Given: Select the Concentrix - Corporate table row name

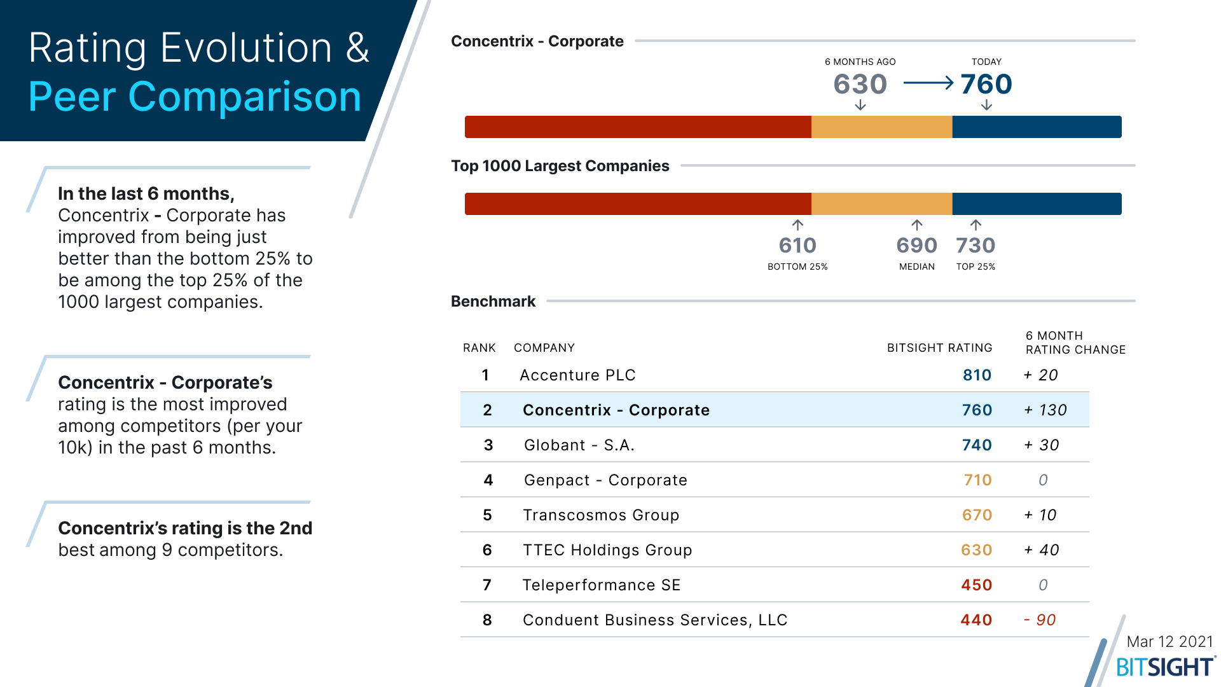Looking at the screenshot, I should [x=616, y=410].
